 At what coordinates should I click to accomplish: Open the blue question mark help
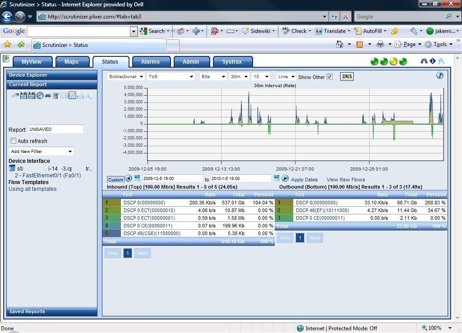tap(439, 75)
